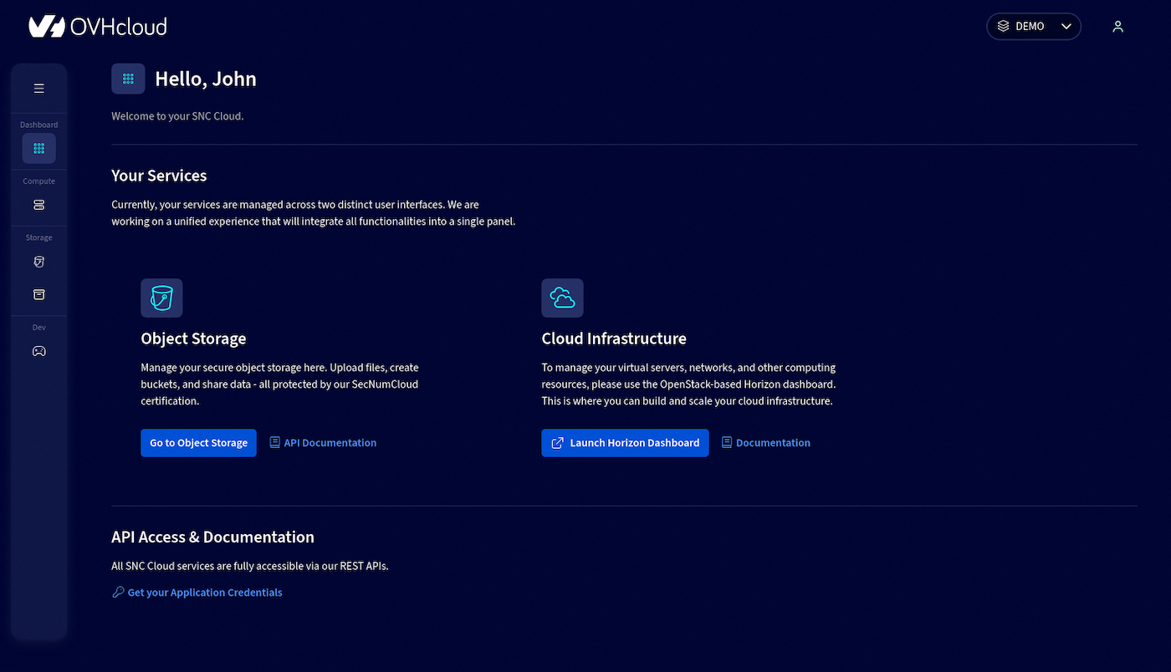This screenshot has height=672, width=1171.
Task: Open the Dashboard grid icon in sidebar
Action: tap(38, 148)
